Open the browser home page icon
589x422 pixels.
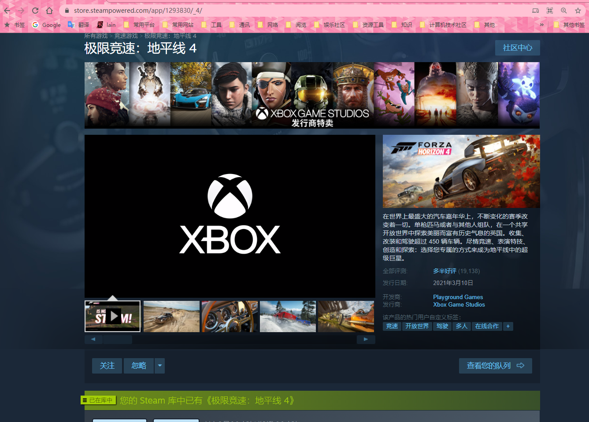(49, 10)
